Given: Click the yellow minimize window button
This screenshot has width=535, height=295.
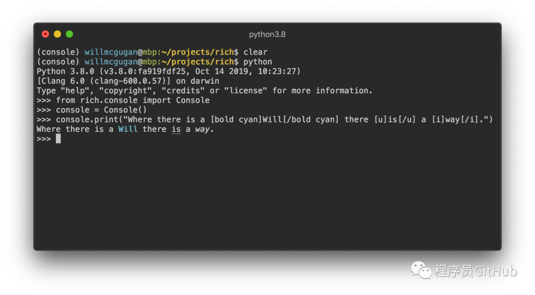Looking at the screenshot, I should pyautogui.click(x=57, y=34).
